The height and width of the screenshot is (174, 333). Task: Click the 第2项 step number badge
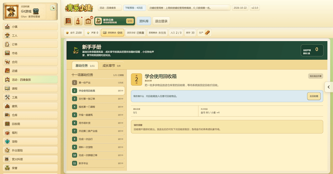136,79
